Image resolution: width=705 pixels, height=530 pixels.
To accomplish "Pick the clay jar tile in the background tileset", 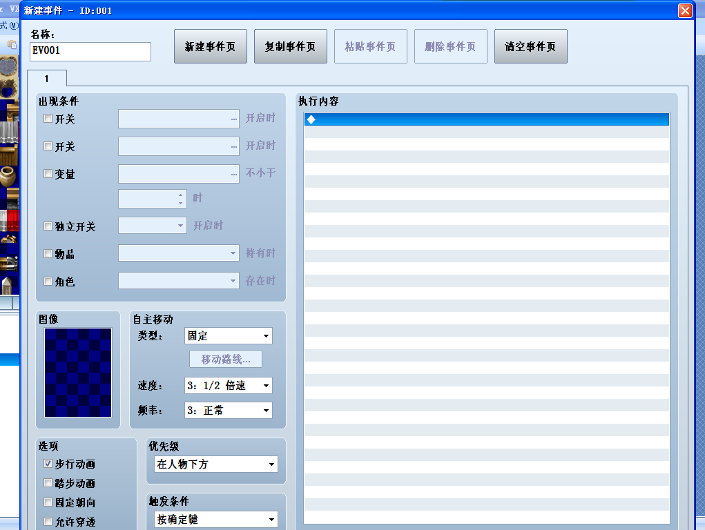I will pos(7,176).
